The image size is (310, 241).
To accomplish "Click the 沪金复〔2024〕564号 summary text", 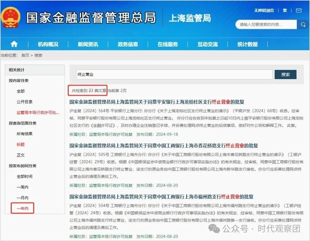I will [x=186, y=118].
